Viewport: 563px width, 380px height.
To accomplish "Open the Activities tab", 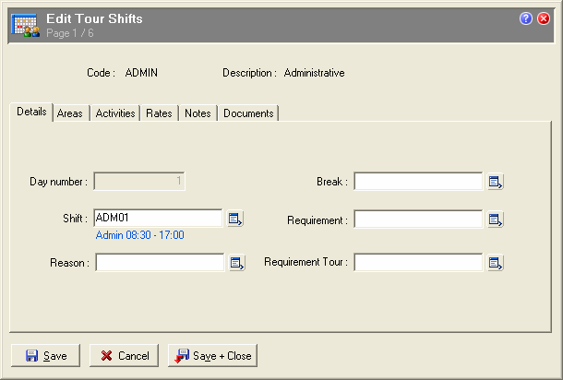I will 115,113.
